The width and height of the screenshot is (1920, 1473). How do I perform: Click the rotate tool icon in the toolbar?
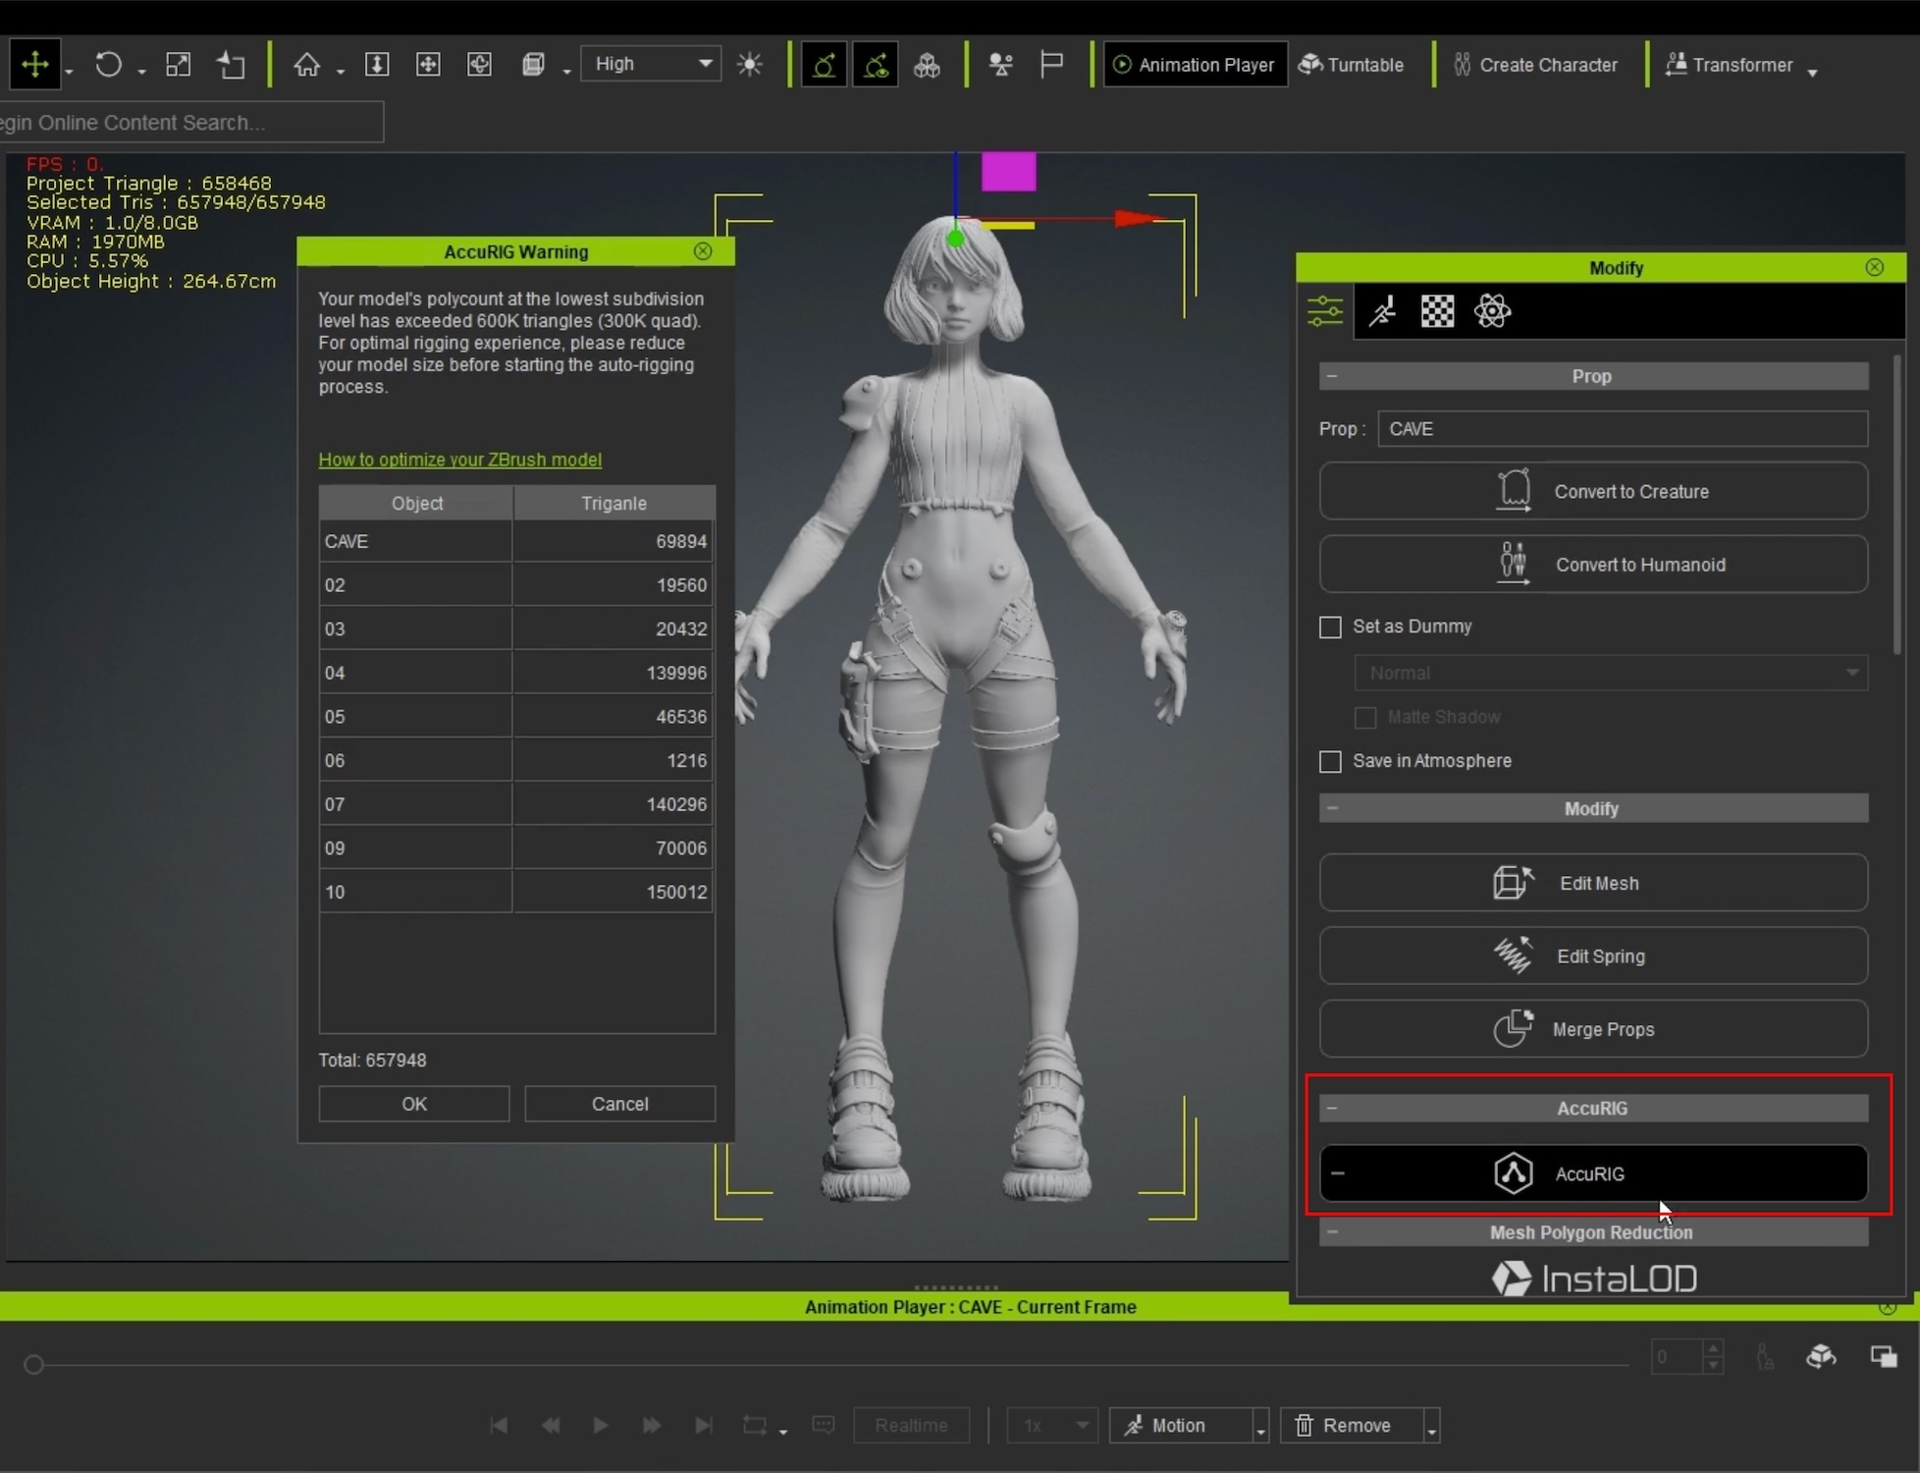pos(108,65)
